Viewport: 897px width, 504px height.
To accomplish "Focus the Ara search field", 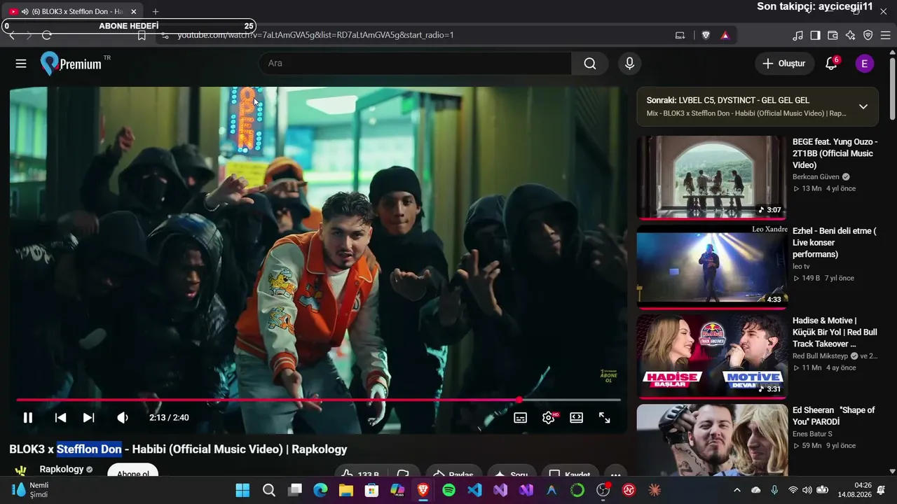I will pos(416,64).
